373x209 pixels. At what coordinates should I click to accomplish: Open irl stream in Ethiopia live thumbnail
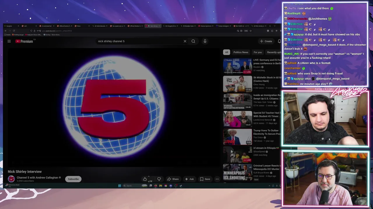pos(237,154)
